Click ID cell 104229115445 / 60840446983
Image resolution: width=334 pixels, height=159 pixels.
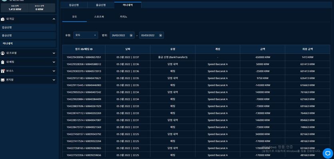(x=84, y=85)
